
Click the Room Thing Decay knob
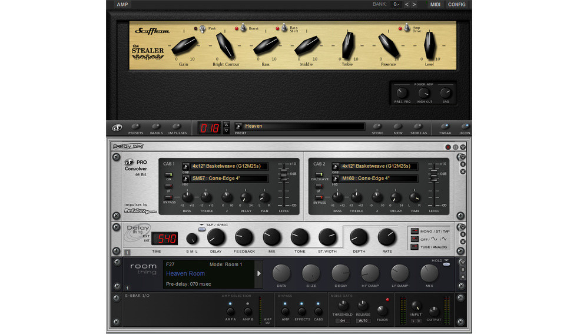[x=340, y=273]
